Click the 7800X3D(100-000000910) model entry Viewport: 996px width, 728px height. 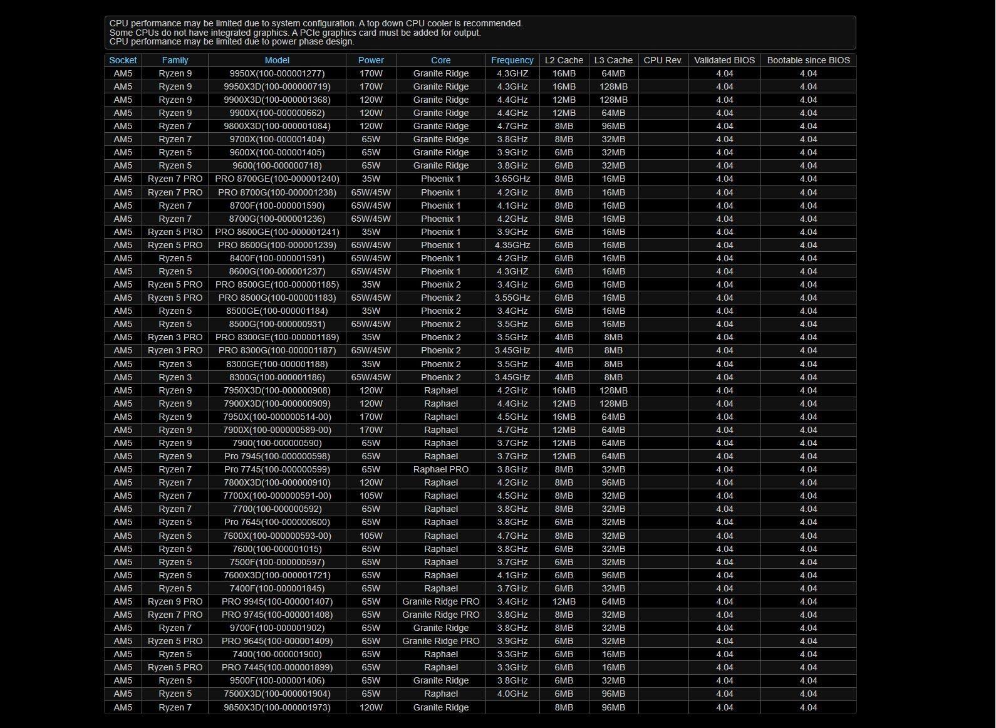coord(277,482)
